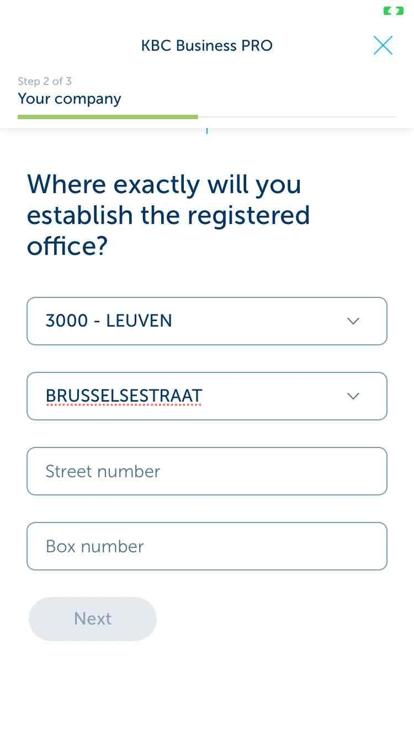Expand the 3000 - LEUVEN chevron arrow

[353, 321]
